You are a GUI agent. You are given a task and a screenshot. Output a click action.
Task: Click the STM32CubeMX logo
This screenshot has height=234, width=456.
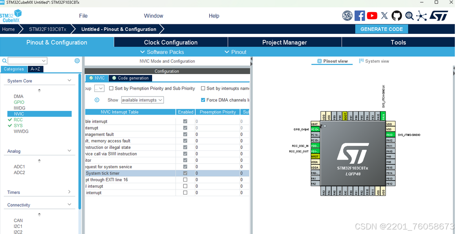pyautogui.click(x=11, y=16)
